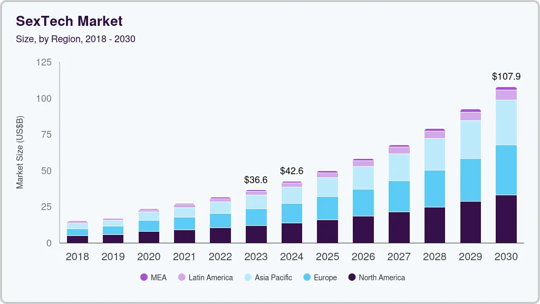
Task: Click the MEA purple legend dot
Action: pyautogui.click(x=144, y=277)
